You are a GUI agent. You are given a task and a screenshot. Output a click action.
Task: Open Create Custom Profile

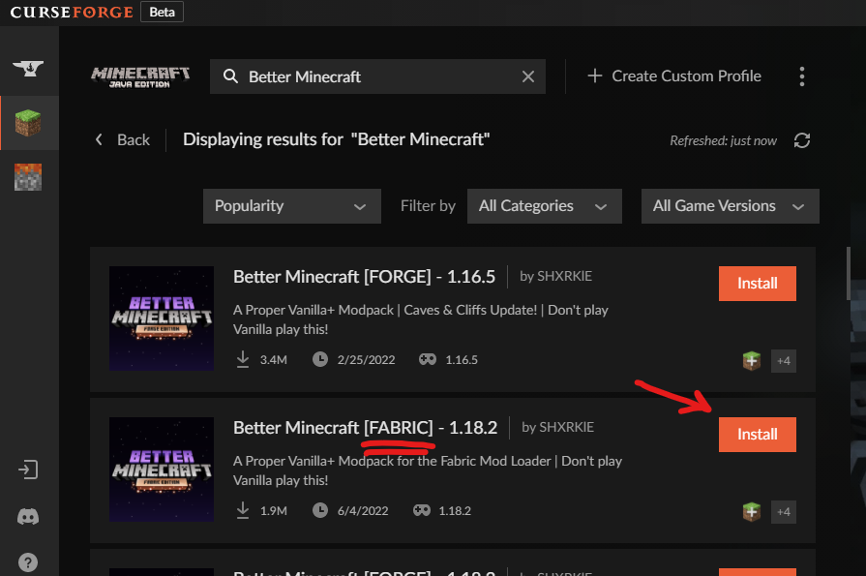pyautogui.click(x=673, y=76)
